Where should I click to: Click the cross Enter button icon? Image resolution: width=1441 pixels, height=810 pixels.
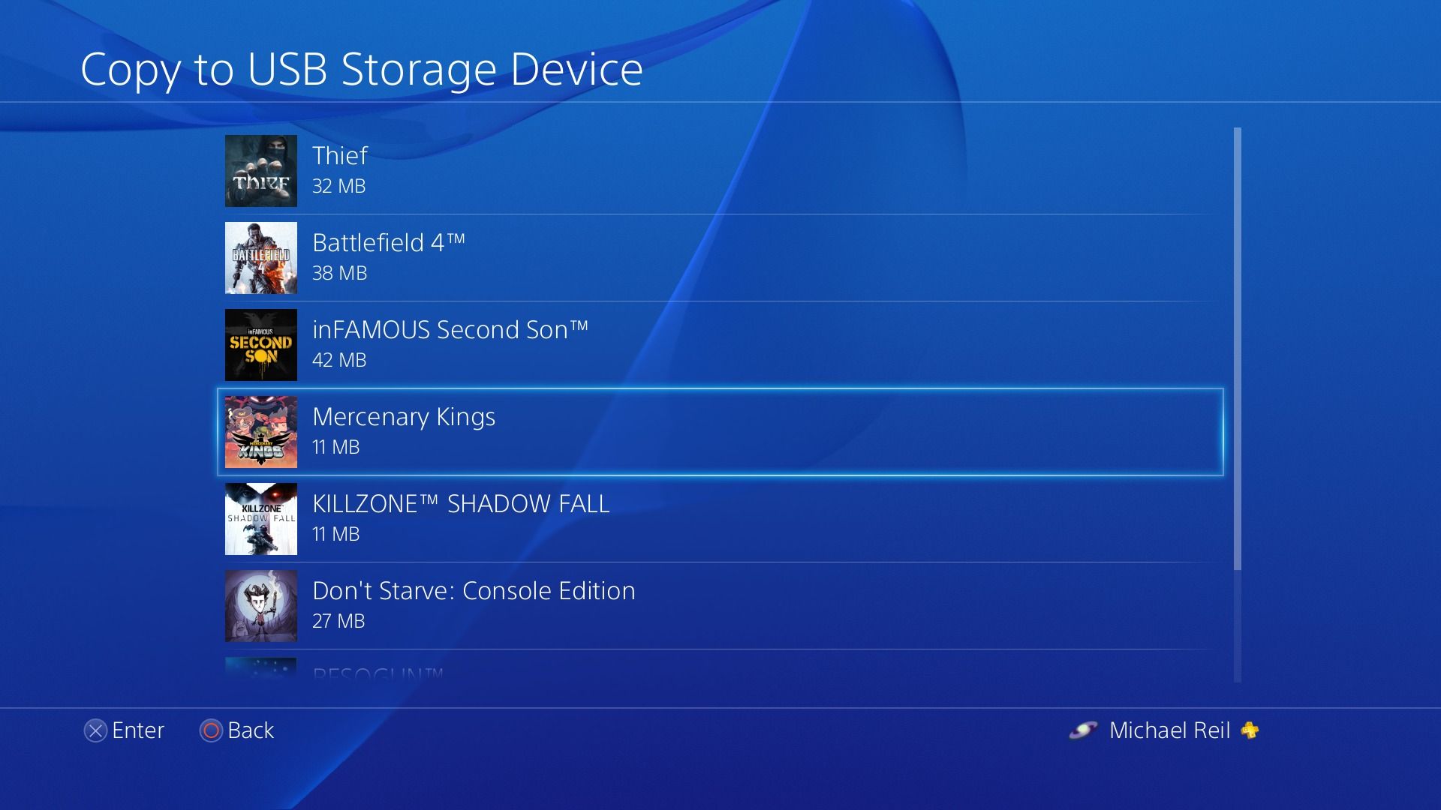96,730
